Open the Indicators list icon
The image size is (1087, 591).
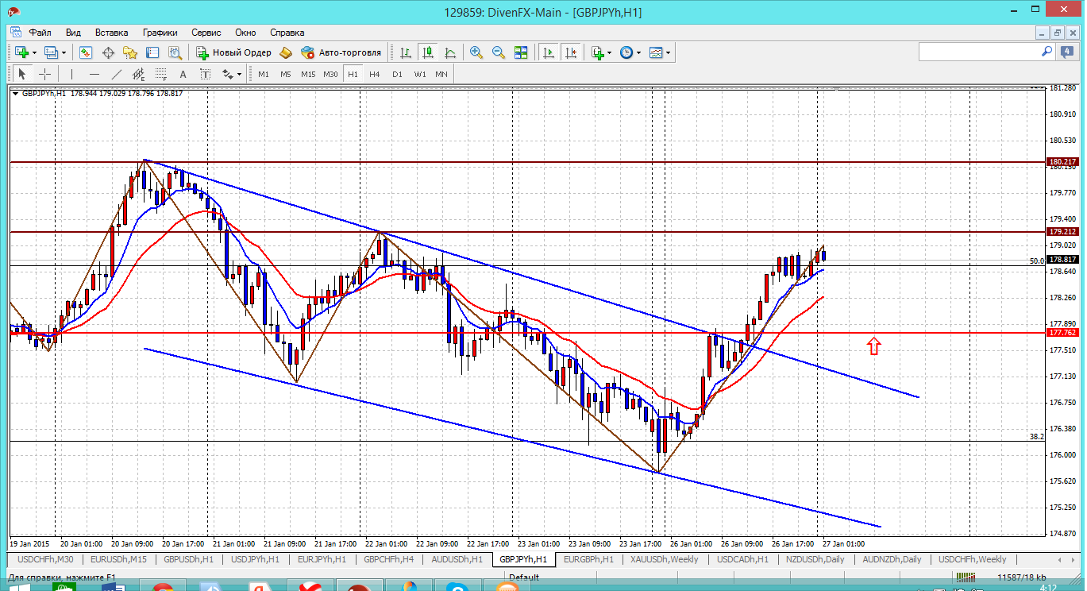pos(598,52)
